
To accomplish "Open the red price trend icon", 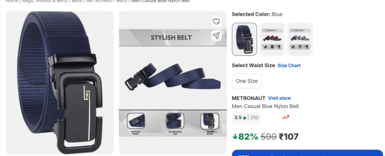I will click(285, 117).
